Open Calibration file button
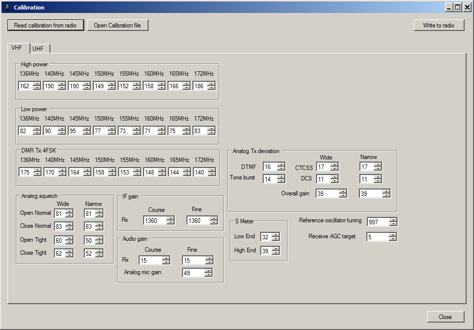This screenshot has height=330, width=474. (117, 25)
